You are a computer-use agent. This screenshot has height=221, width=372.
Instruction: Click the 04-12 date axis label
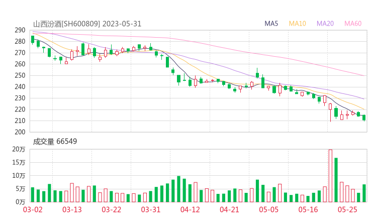(190, 209)
